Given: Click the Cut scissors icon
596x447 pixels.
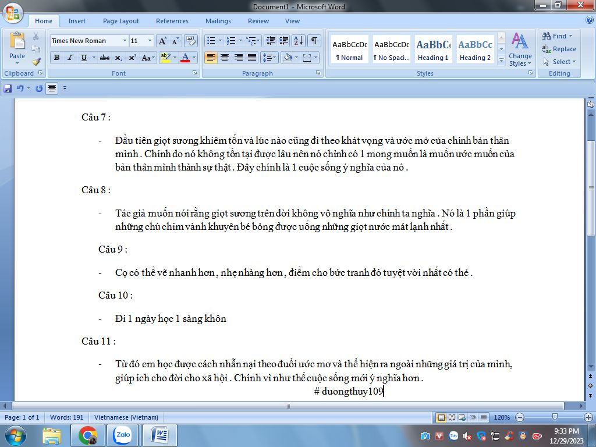Looking at the screenshot, I should coord(36,36).
